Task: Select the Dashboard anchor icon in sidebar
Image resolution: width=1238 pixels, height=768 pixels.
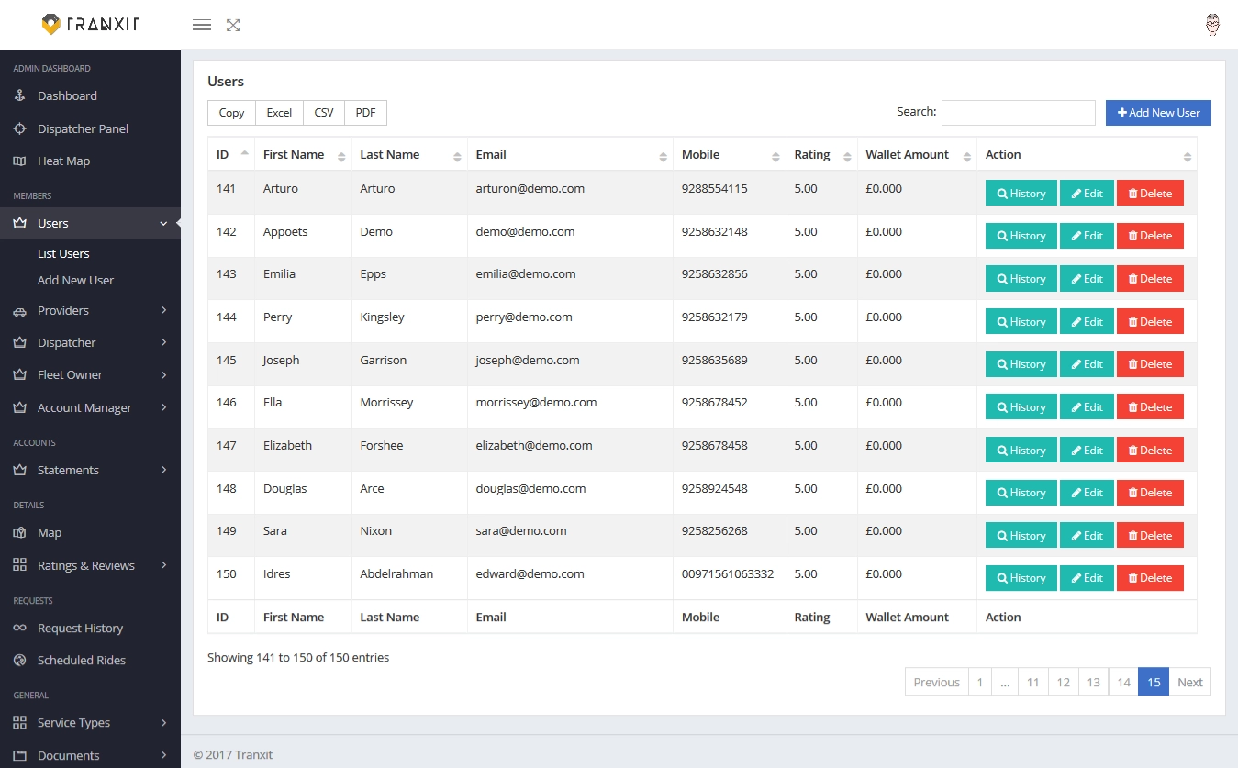Action: coord(20,95)
